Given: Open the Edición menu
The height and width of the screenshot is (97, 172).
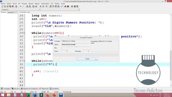Looking at the screenshot, I should coord(9,4).
